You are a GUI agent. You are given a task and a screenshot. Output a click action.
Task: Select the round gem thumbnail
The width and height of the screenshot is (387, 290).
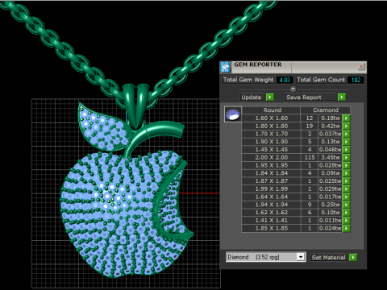tap(233, 114)
